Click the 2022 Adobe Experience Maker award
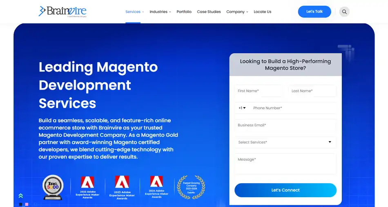388x207 pixels. pyautogui.click(x=87, y=187)
